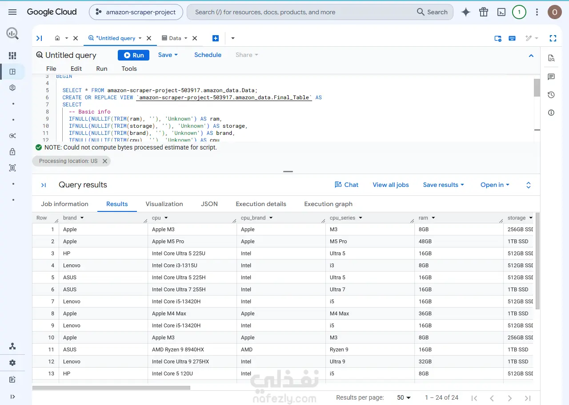Expand the query results pane vertically
569x405 pixels.
pos(529,185)
